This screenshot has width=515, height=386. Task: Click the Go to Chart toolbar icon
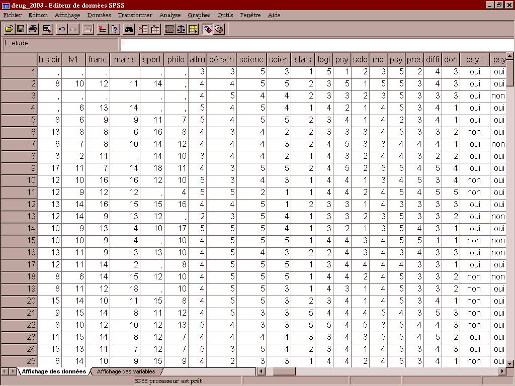coord(88,29)
